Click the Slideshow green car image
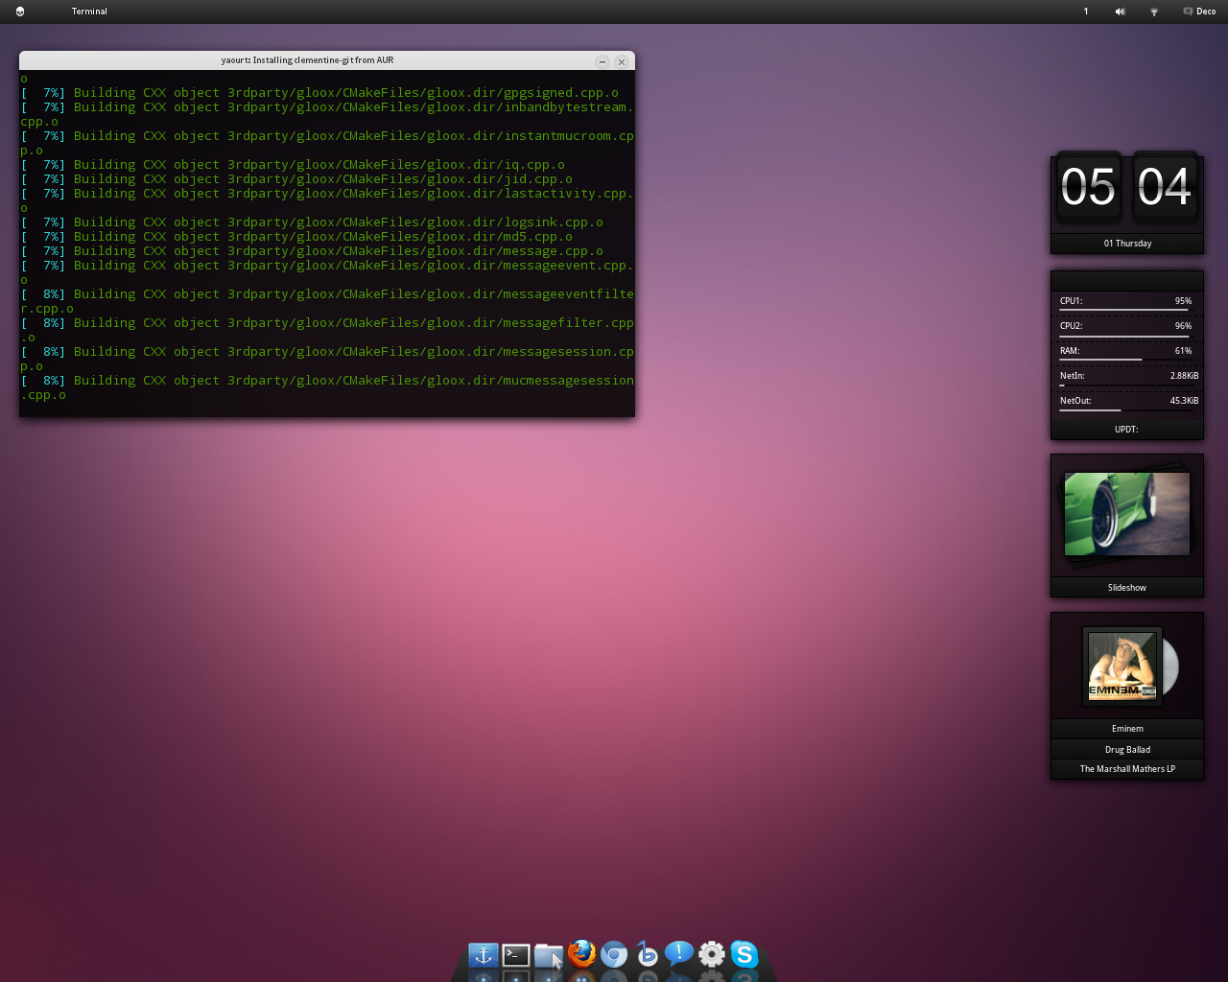This screenshot has width=1228, height=982. (1127, 514)
